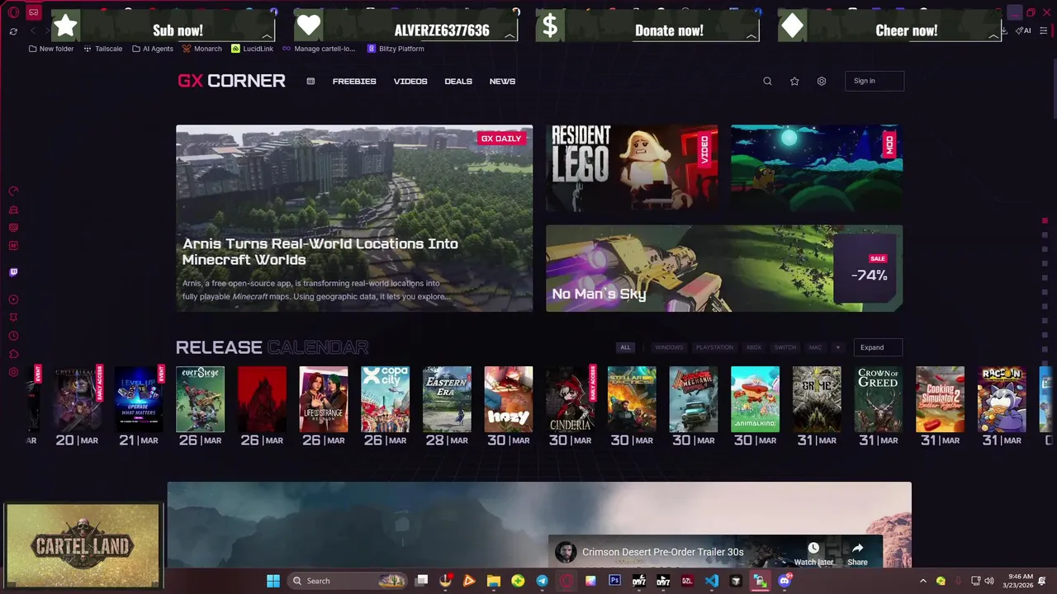Image resolution: width=1057 pixels, height=594 pixels.
Task: Open the DEALS menu
Action: tap(458, 81)
